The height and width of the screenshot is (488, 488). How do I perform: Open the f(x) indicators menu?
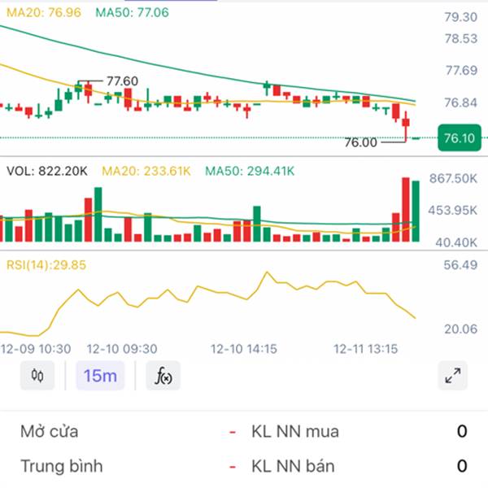tap(163, 375)
